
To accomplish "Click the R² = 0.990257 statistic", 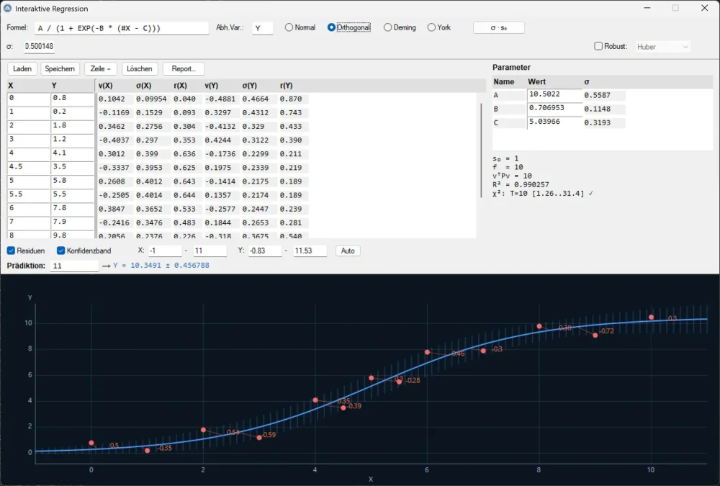I will point(521,184).
